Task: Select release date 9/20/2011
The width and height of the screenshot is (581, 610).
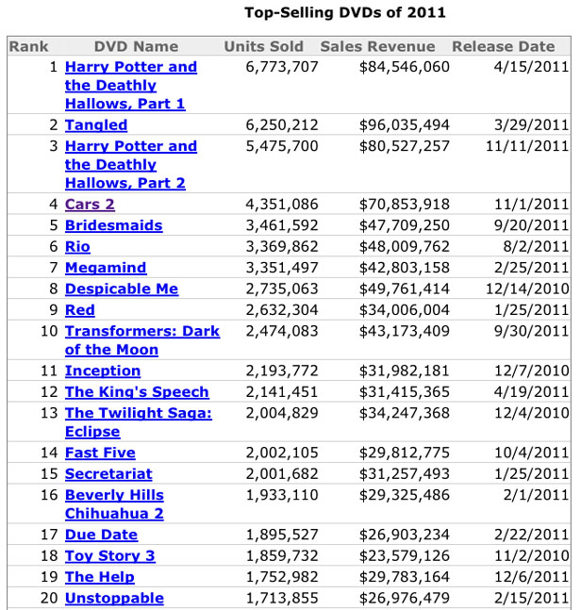Action: (532, 225)
